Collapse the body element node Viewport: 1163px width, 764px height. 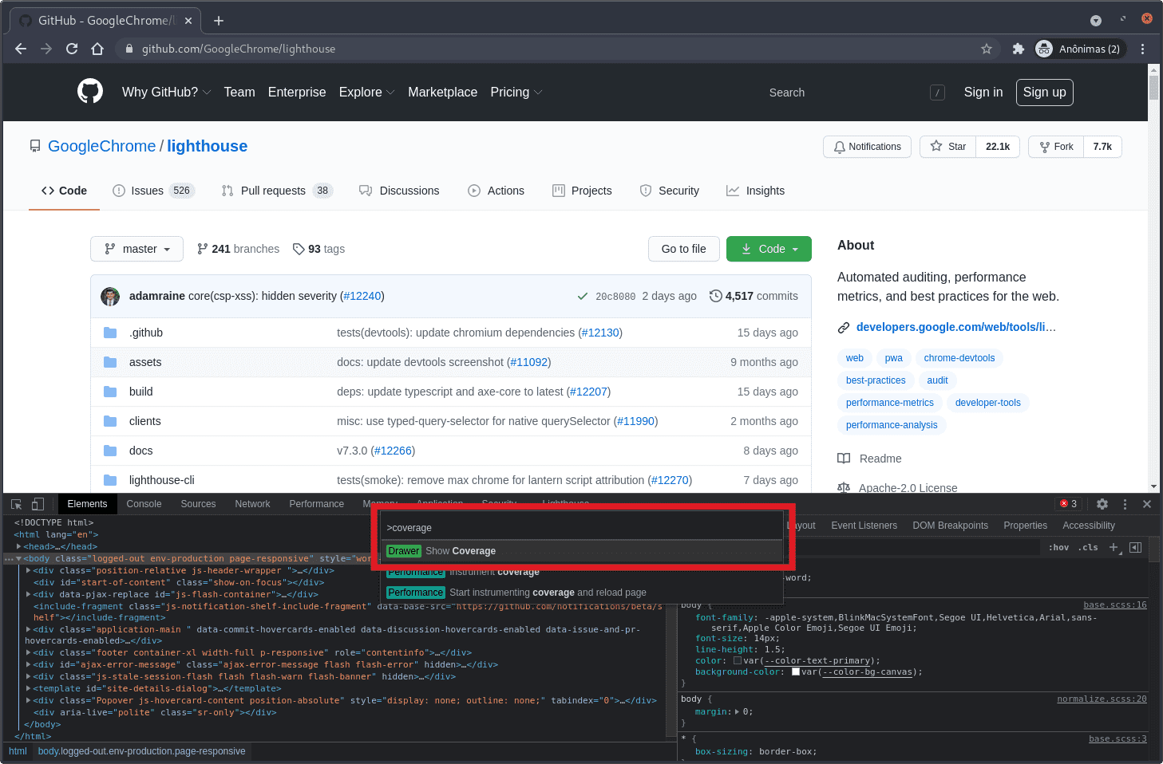click(x=18, y=559)
